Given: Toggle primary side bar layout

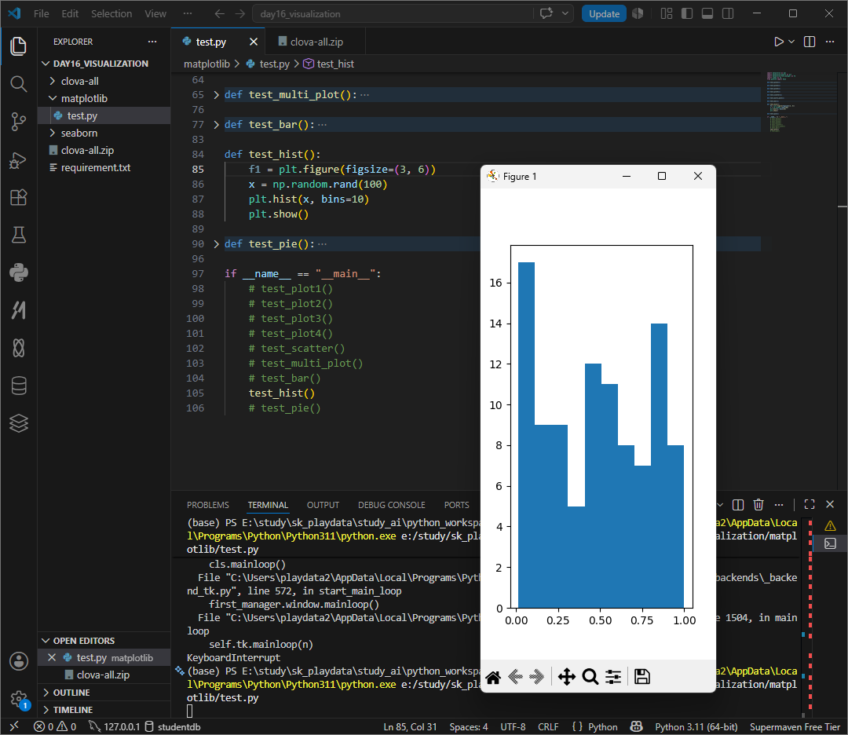Looking at the screenshot, I should [x=687, y=13].
